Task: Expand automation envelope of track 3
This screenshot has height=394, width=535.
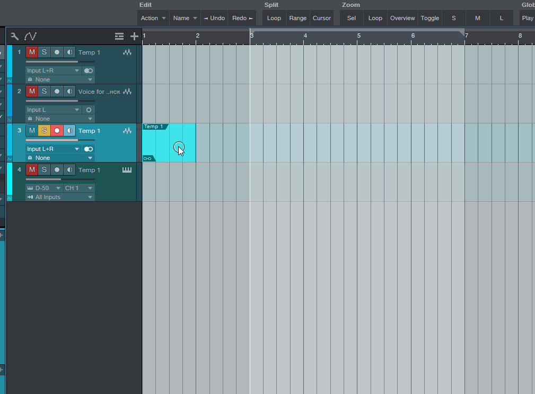Action: 10,159
